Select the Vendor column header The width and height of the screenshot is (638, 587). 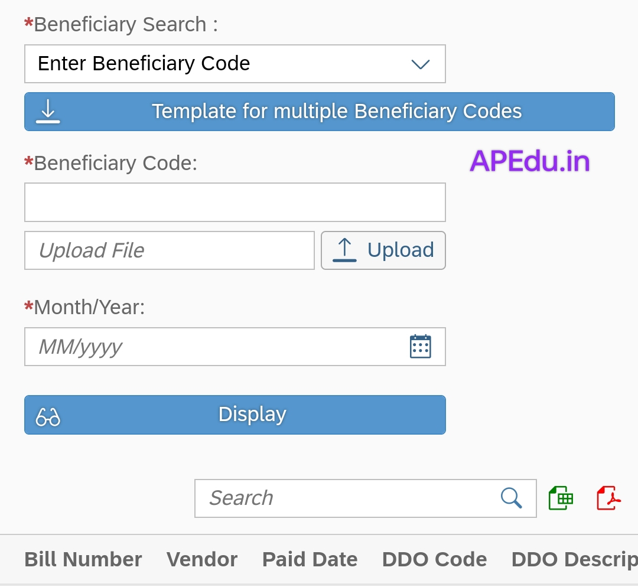(x=202, y=559)
